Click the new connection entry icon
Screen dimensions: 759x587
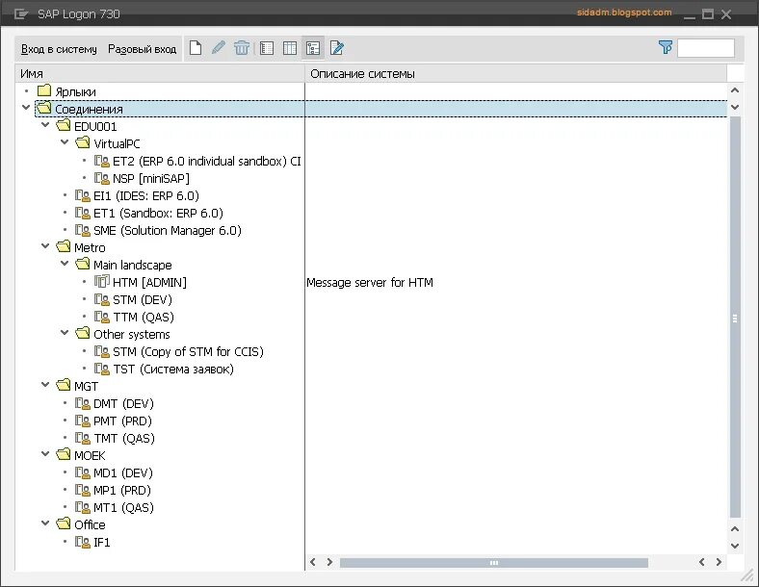tap(196, 48)
